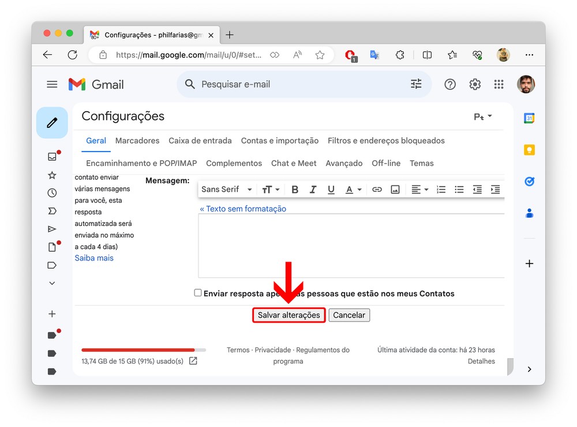Click the Salvar alterações button

[288, 315]
